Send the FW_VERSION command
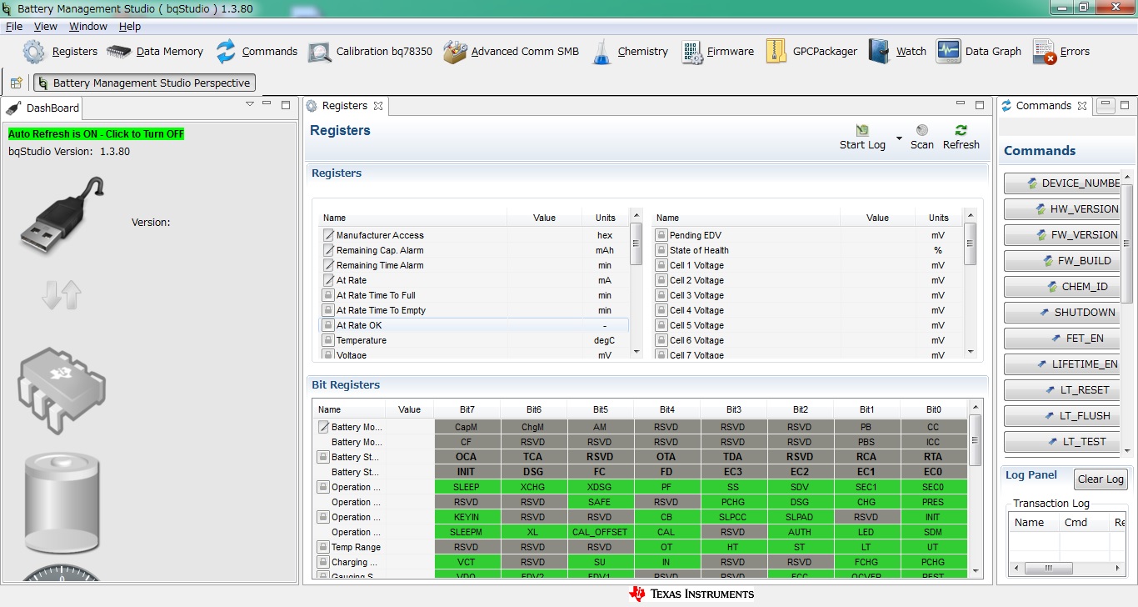Viewport: 1138px width, 607px height. [1063, 235]
